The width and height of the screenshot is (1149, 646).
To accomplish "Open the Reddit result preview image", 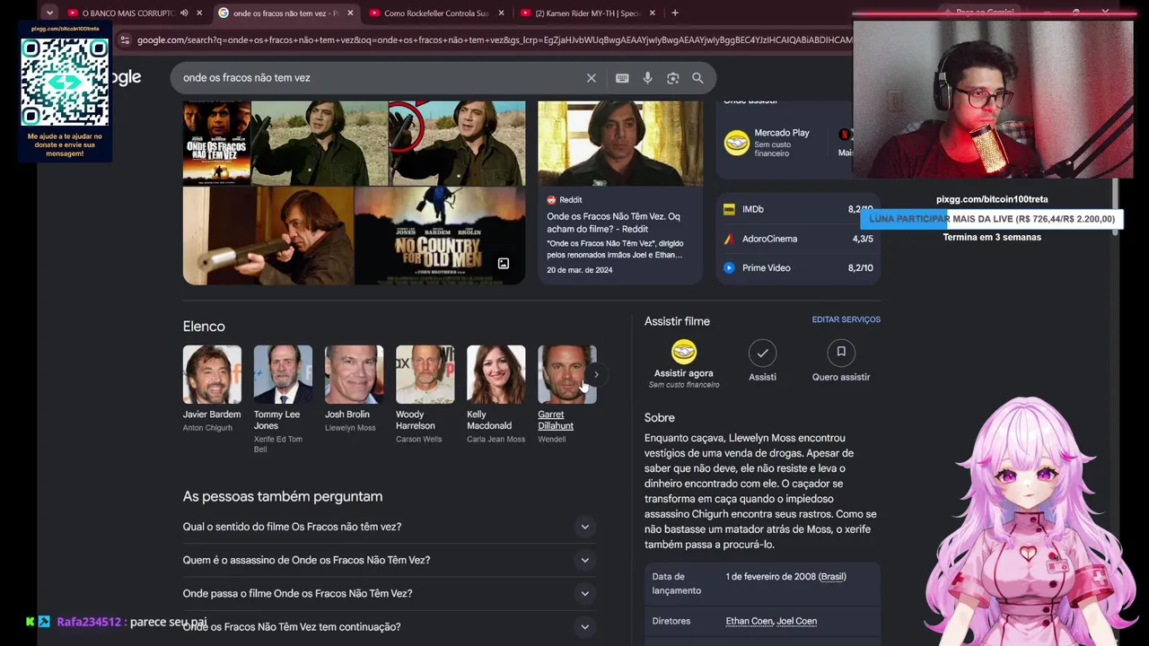I will click(x=620, y=144).
